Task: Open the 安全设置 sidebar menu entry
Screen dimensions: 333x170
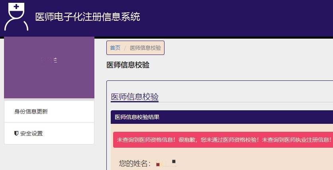Action: pyautogui.click(x=31, y=133)
